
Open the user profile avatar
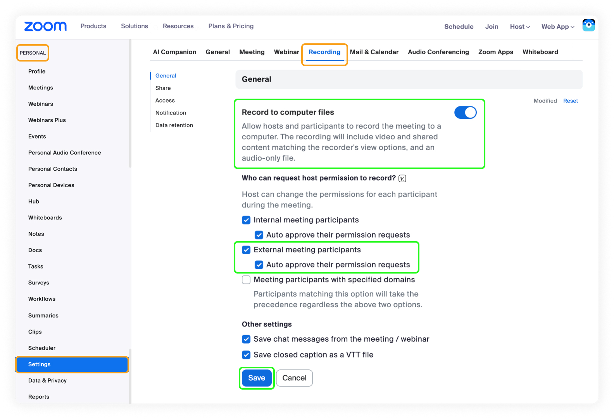[588, 26]
